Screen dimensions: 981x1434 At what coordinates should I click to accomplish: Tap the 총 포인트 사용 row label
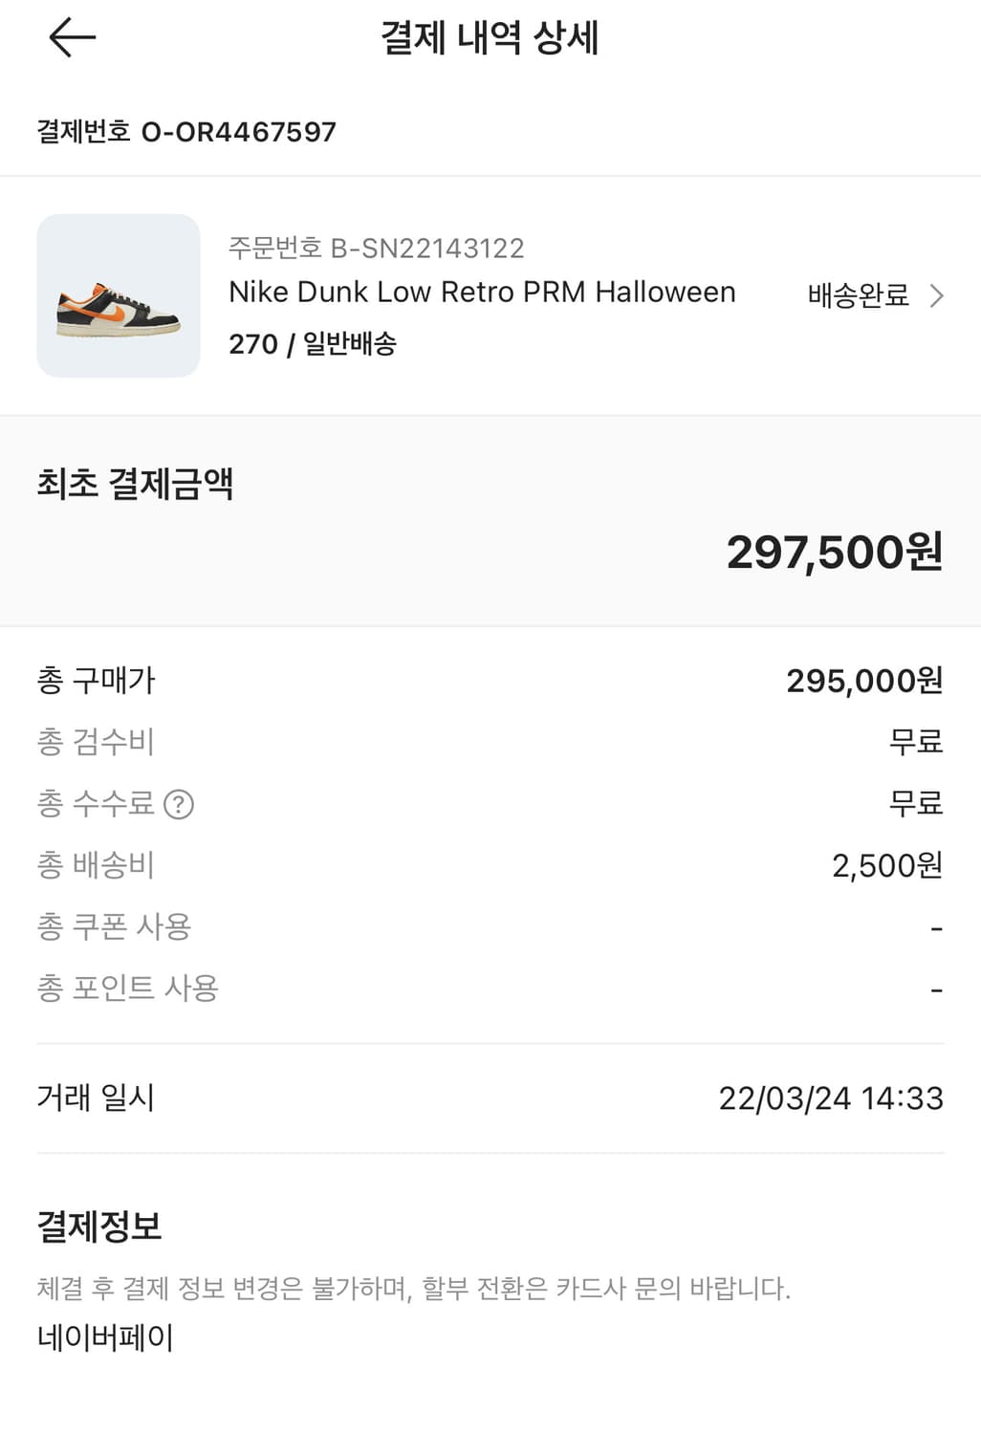127,988
